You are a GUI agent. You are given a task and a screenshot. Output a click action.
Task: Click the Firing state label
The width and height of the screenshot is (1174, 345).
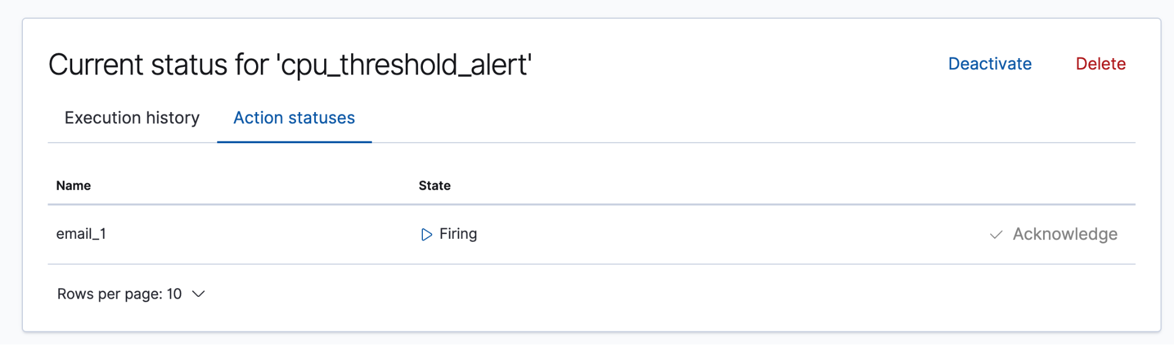[459, 234]
